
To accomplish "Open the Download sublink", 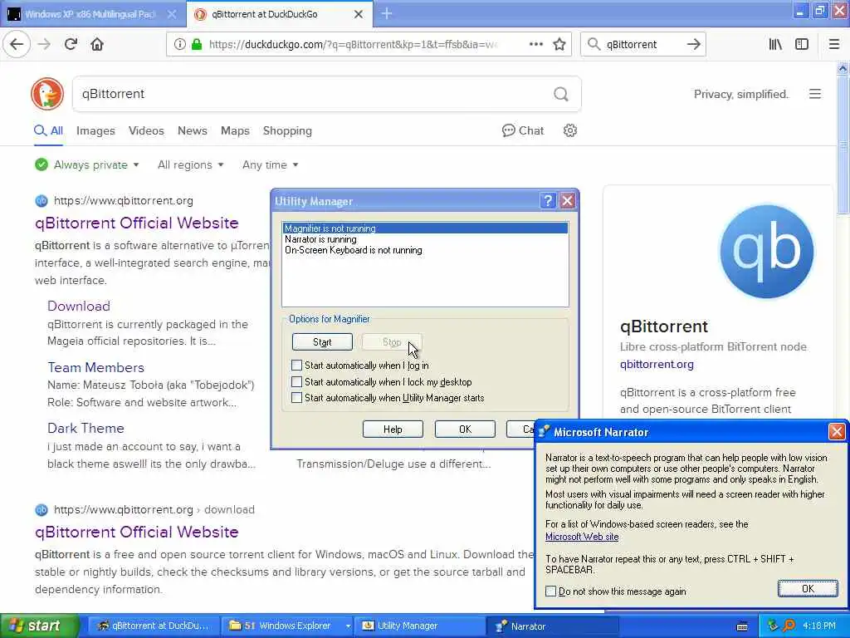I will pos(79,306).
